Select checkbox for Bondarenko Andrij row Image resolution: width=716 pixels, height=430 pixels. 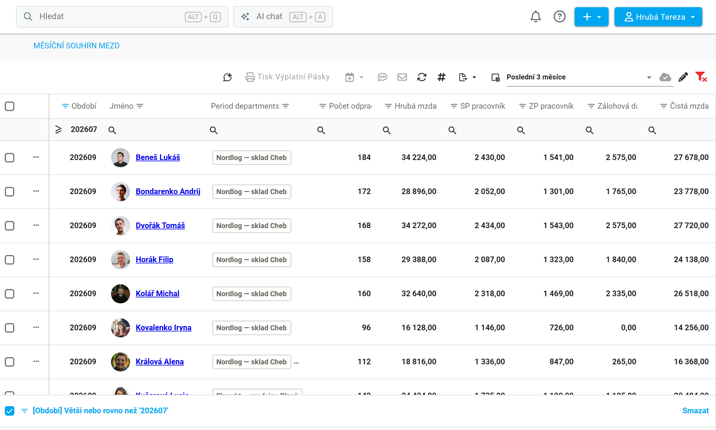(x=10, y=191)
